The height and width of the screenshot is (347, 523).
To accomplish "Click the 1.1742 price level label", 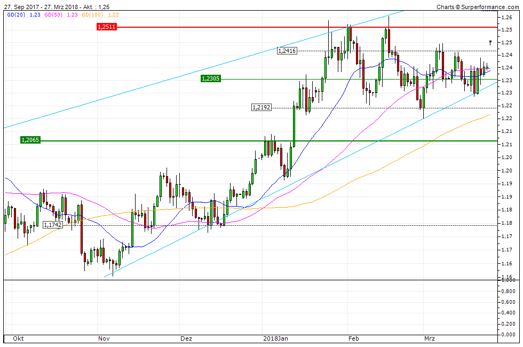I will (x=52, y=225).
